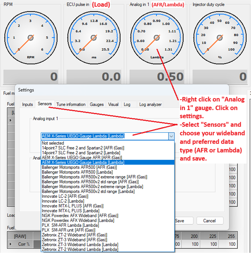Viewport: 251px width, 253px height.
Task: Select the 200 column header in bottom table
Action: click(x=191, y=236)
